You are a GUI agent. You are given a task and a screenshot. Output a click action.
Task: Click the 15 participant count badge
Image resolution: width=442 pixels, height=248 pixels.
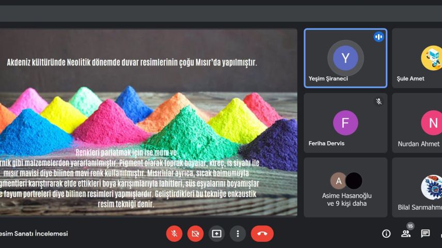pos(411,226)
